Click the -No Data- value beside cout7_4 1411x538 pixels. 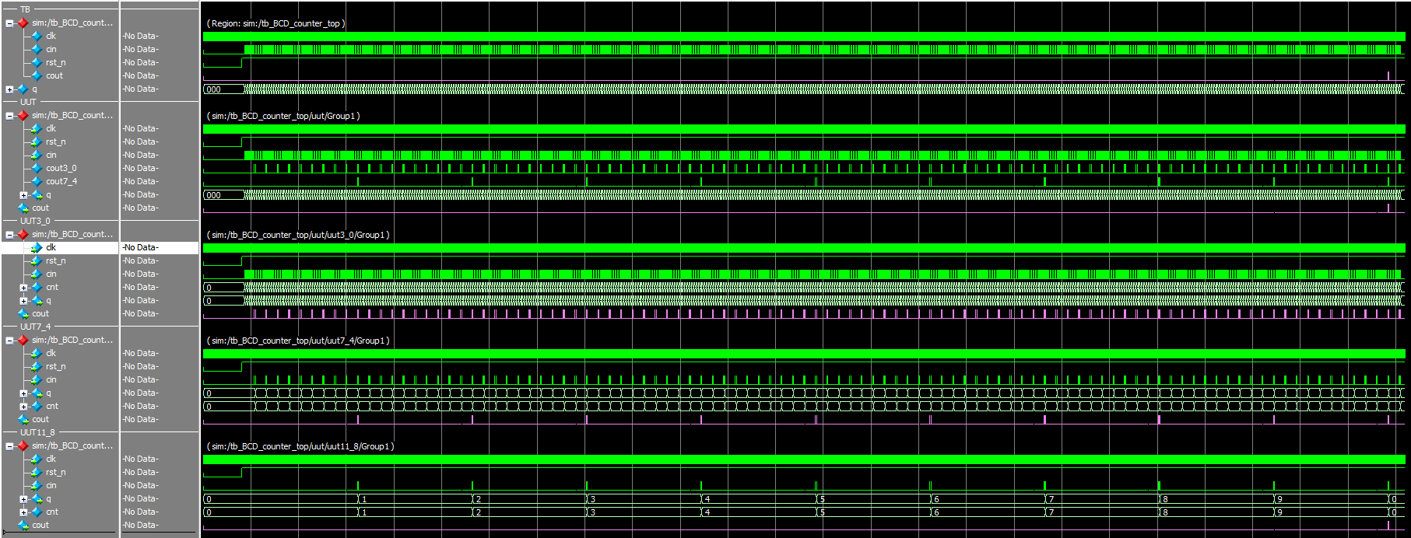tap(140, 182)
